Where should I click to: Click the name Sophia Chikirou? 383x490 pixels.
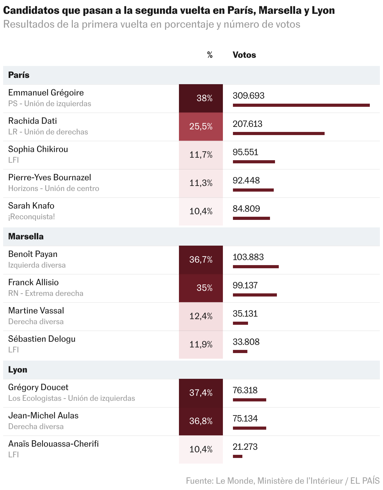38,149
